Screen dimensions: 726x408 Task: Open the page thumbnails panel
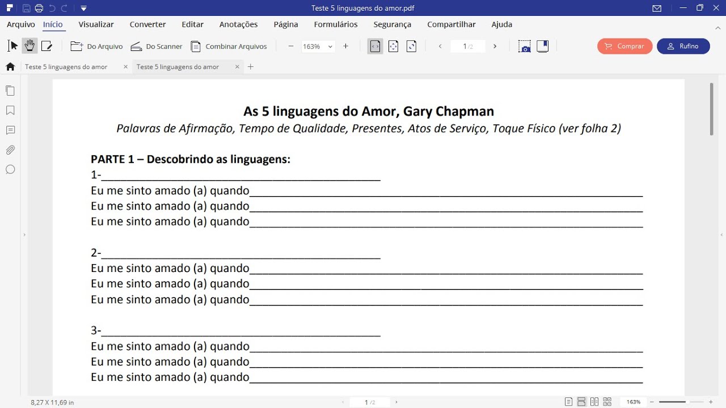click(10, 91)
